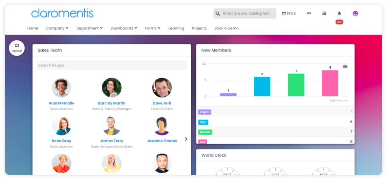
Task: Open the Home menu item
Action: pos(33,28)
